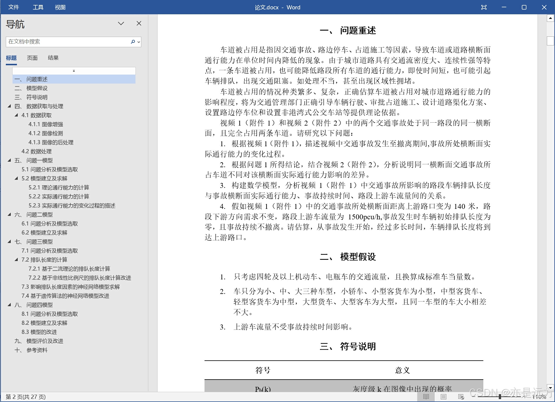
Task: Close the navigation pane
Action: [x=139, y=23]
